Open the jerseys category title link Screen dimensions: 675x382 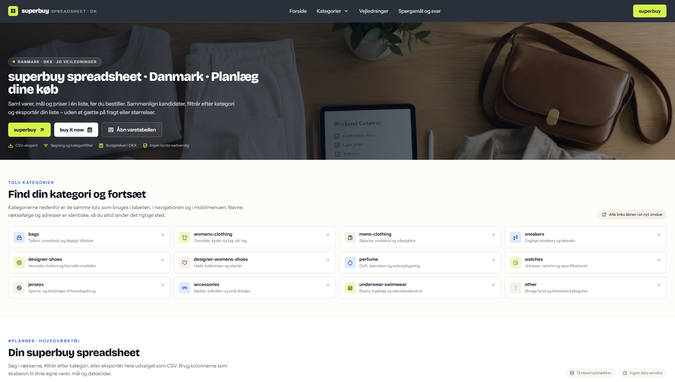(x=36, y=285)
